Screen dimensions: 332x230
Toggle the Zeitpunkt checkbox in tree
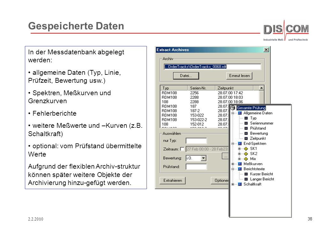(x=246, y=139)
